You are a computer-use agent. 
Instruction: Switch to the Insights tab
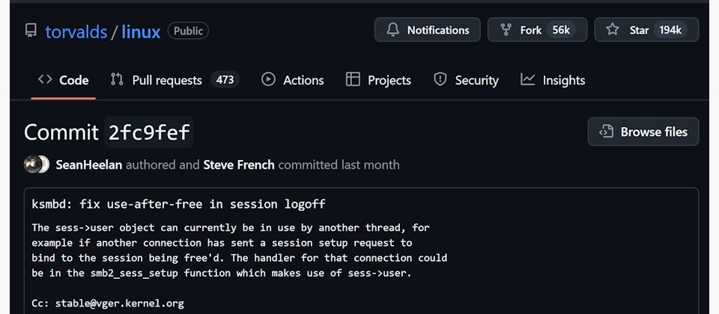[x=553, y=80]
